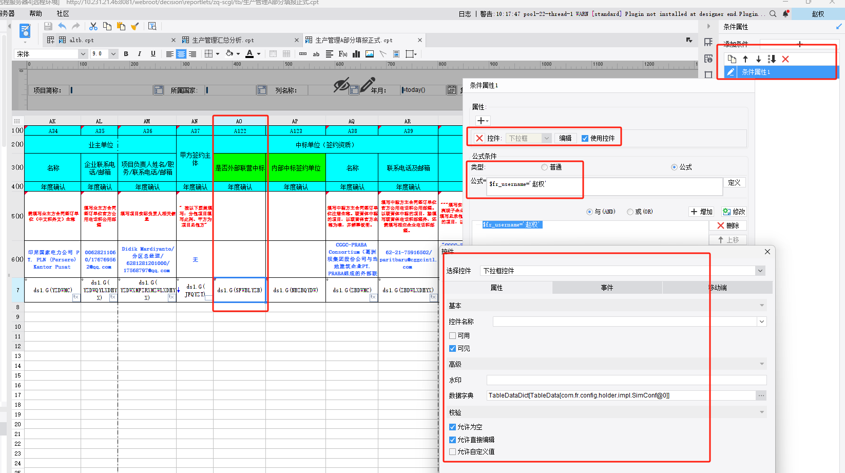Delete condition with red X icon

pyautogui.click(x=785, y=59)
